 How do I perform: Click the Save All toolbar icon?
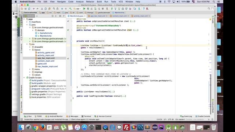(x=25, y=9)
